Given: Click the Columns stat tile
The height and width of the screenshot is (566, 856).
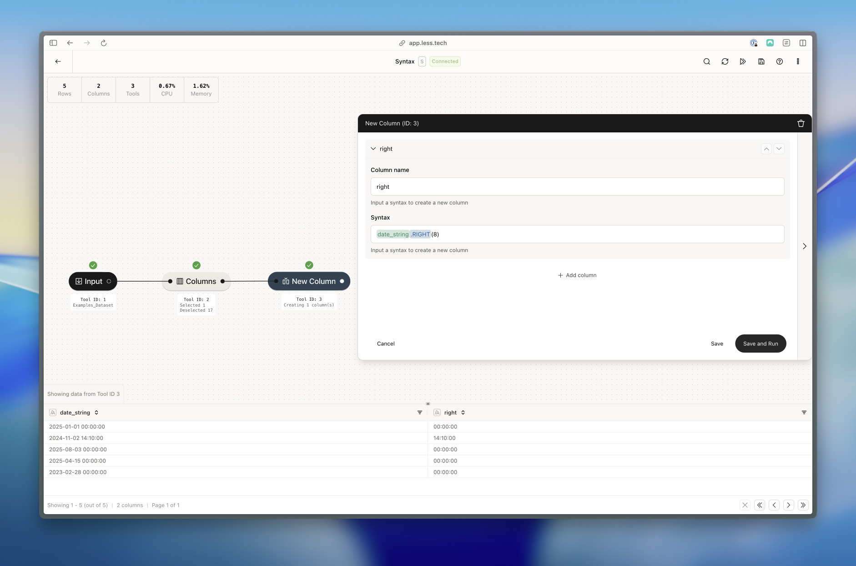Looking at the screenshot, I should (99, 90).
